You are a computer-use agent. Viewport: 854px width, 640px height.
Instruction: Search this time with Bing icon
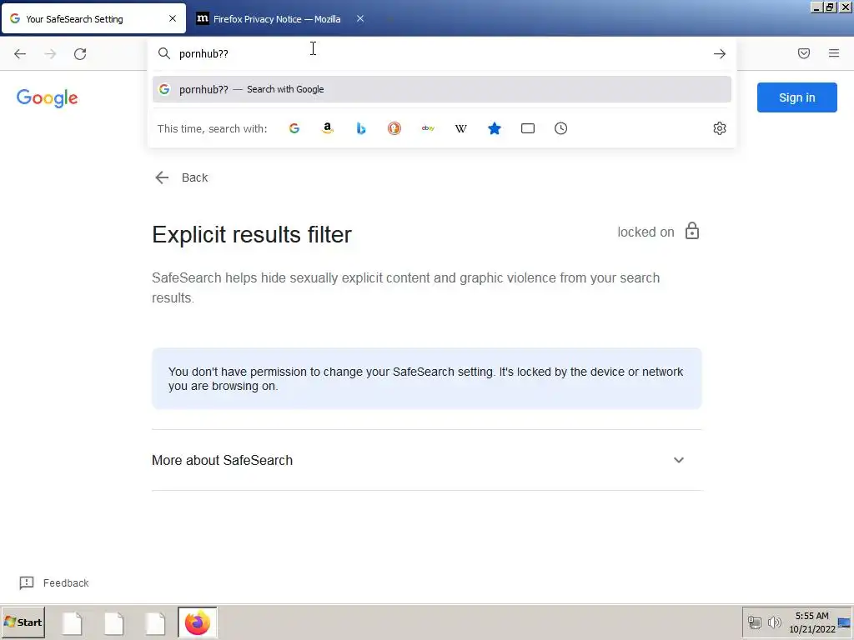click(x=360, y=128)
